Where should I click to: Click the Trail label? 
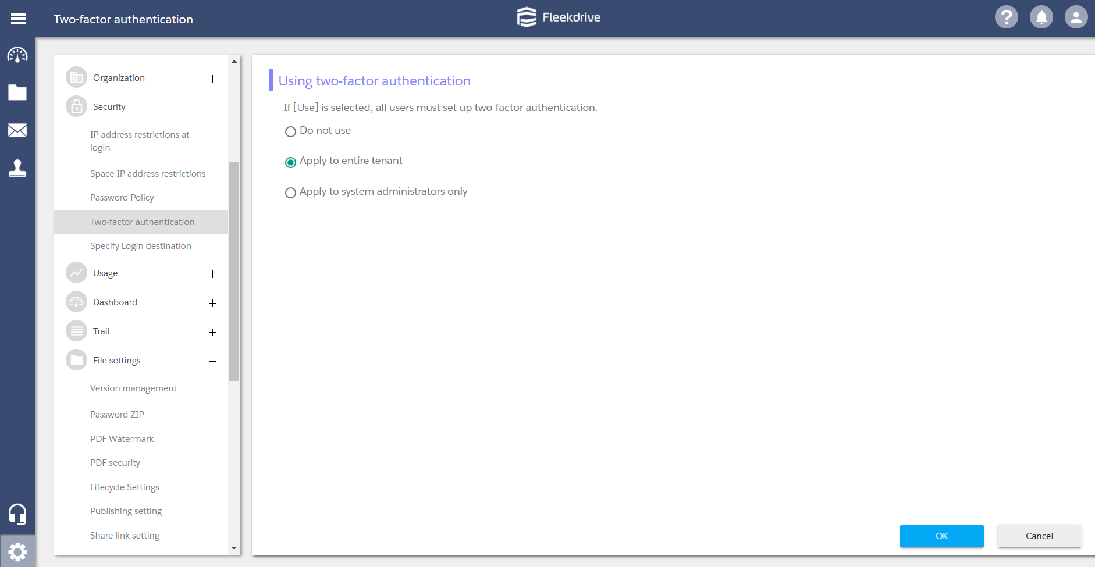pyautogui.click(x=101, y=331)
